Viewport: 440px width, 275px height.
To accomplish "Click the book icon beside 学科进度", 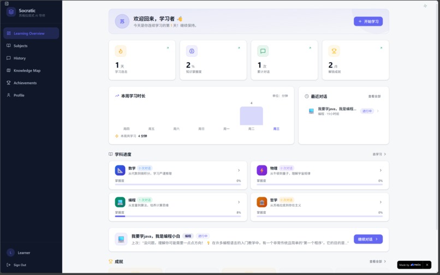I will tap(111, 154).
